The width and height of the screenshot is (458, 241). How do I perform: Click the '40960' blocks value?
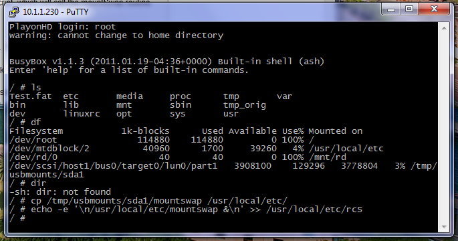[x=156, y=149]
